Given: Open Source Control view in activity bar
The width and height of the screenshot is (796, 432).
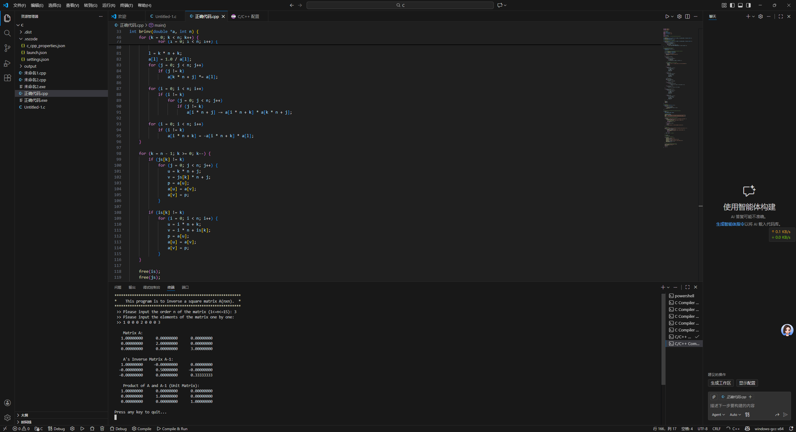Looking at the screenshot, I should [x=7, y=48].
